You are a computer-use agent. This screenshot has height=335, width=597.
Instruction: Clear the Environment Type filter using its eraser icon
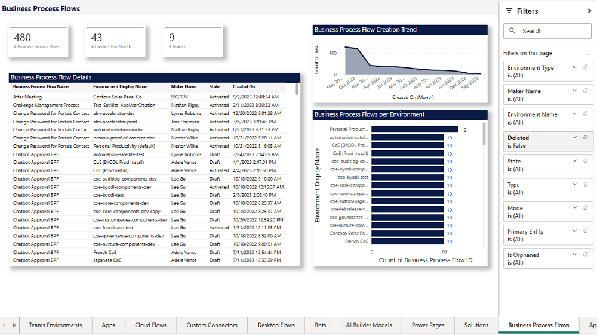tap(585, 67)
